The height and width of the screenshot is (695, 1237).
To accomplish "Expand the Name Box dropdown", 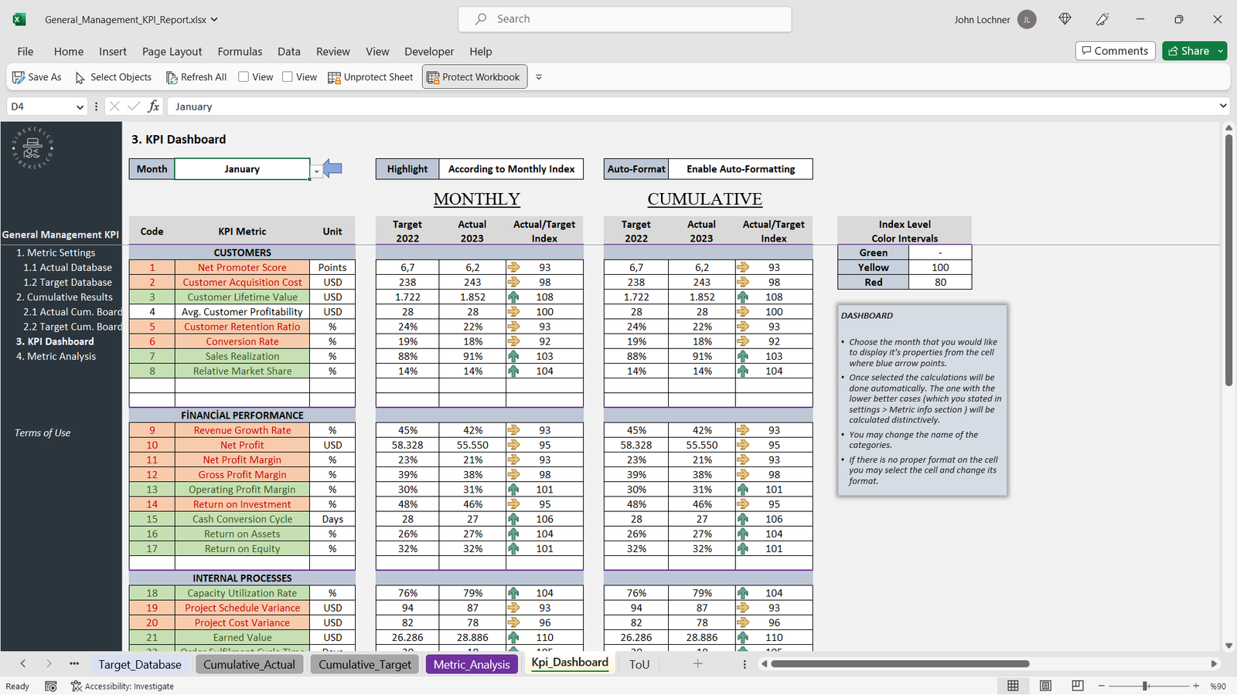I will pos(80,107).
